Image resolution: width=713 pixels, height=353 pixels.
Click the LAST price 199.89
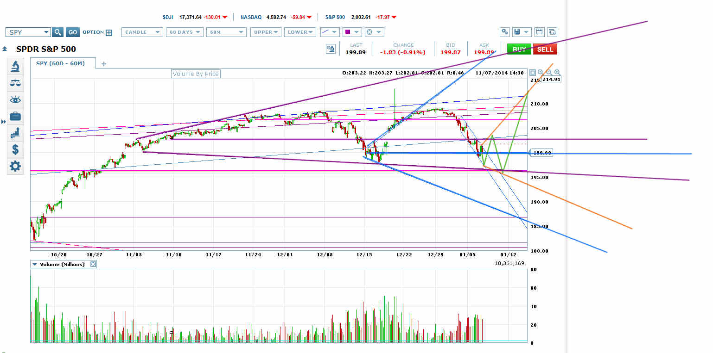pyautogui.click(x=356, y=52)
